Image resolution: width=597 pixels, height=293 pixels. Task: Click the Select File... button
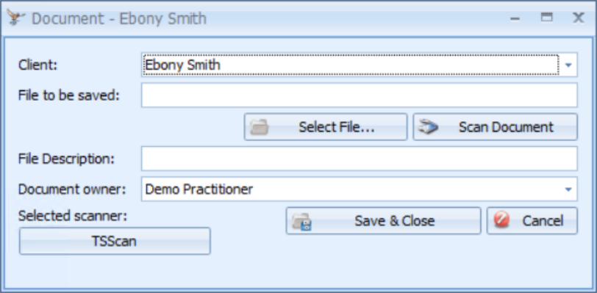click(x=326, y=127)
